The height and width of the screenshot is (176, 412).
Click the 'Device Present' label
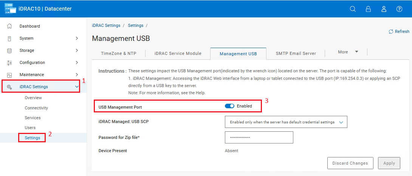click(113, 151)
